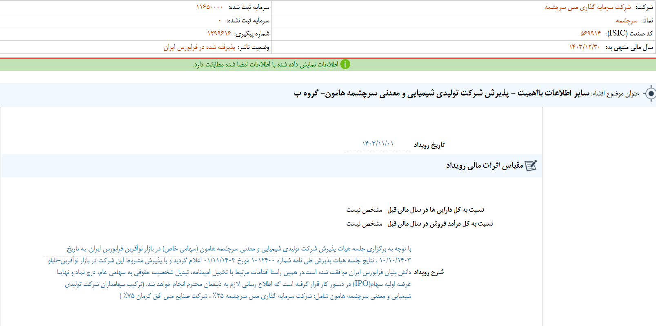Click company name شرکت سرمایه گذاری مس سرچشمه

[x=588, y=7]
